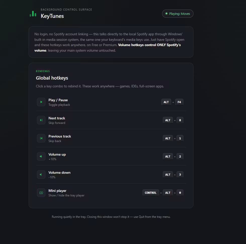The height and width of the screenshot is (244, 246).
Task: Rebind the 1 key for Previous track
Action: coord(180,138)
